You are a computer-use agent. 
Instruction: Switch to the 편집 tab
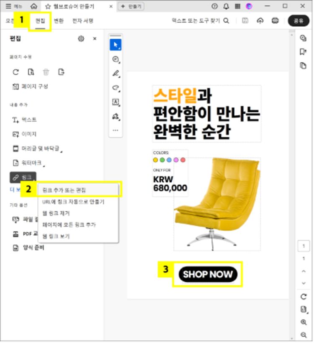pos(40,21)
